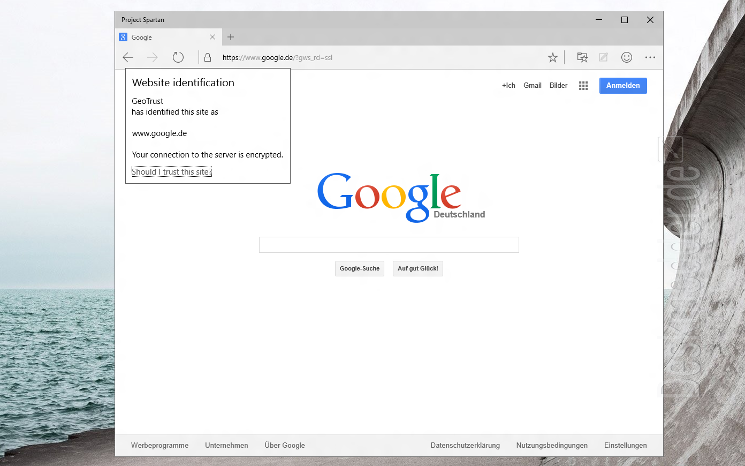This screenshot has height=466, width=745.
Task: Open the +Ich link
Action: coord(508,86)
